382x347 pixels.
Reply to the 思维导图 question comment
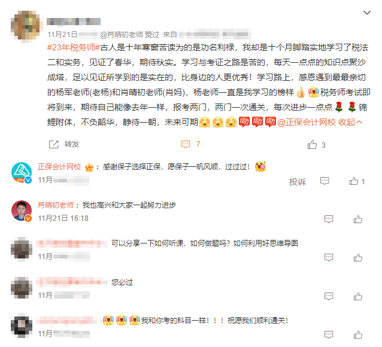click(x=329, y=257)
